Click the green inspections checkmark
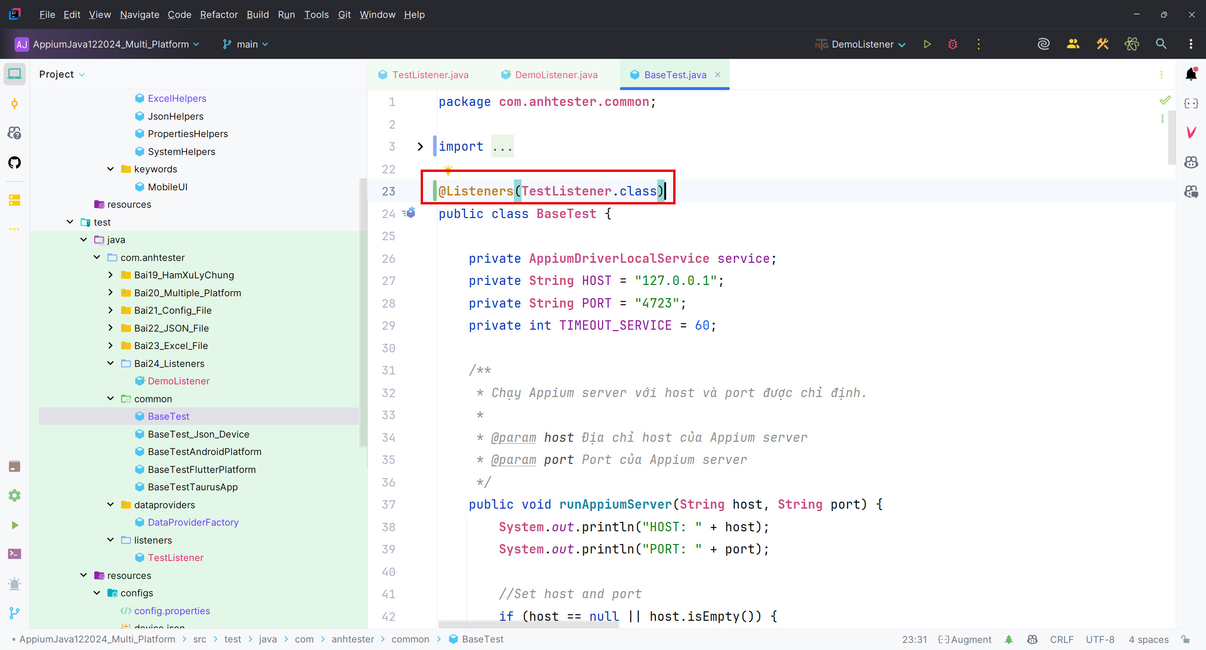This screenshot has height=650, width=1206. (1165, 100)
